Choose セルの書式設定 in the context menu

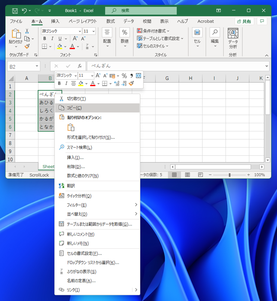pos(84,253)
